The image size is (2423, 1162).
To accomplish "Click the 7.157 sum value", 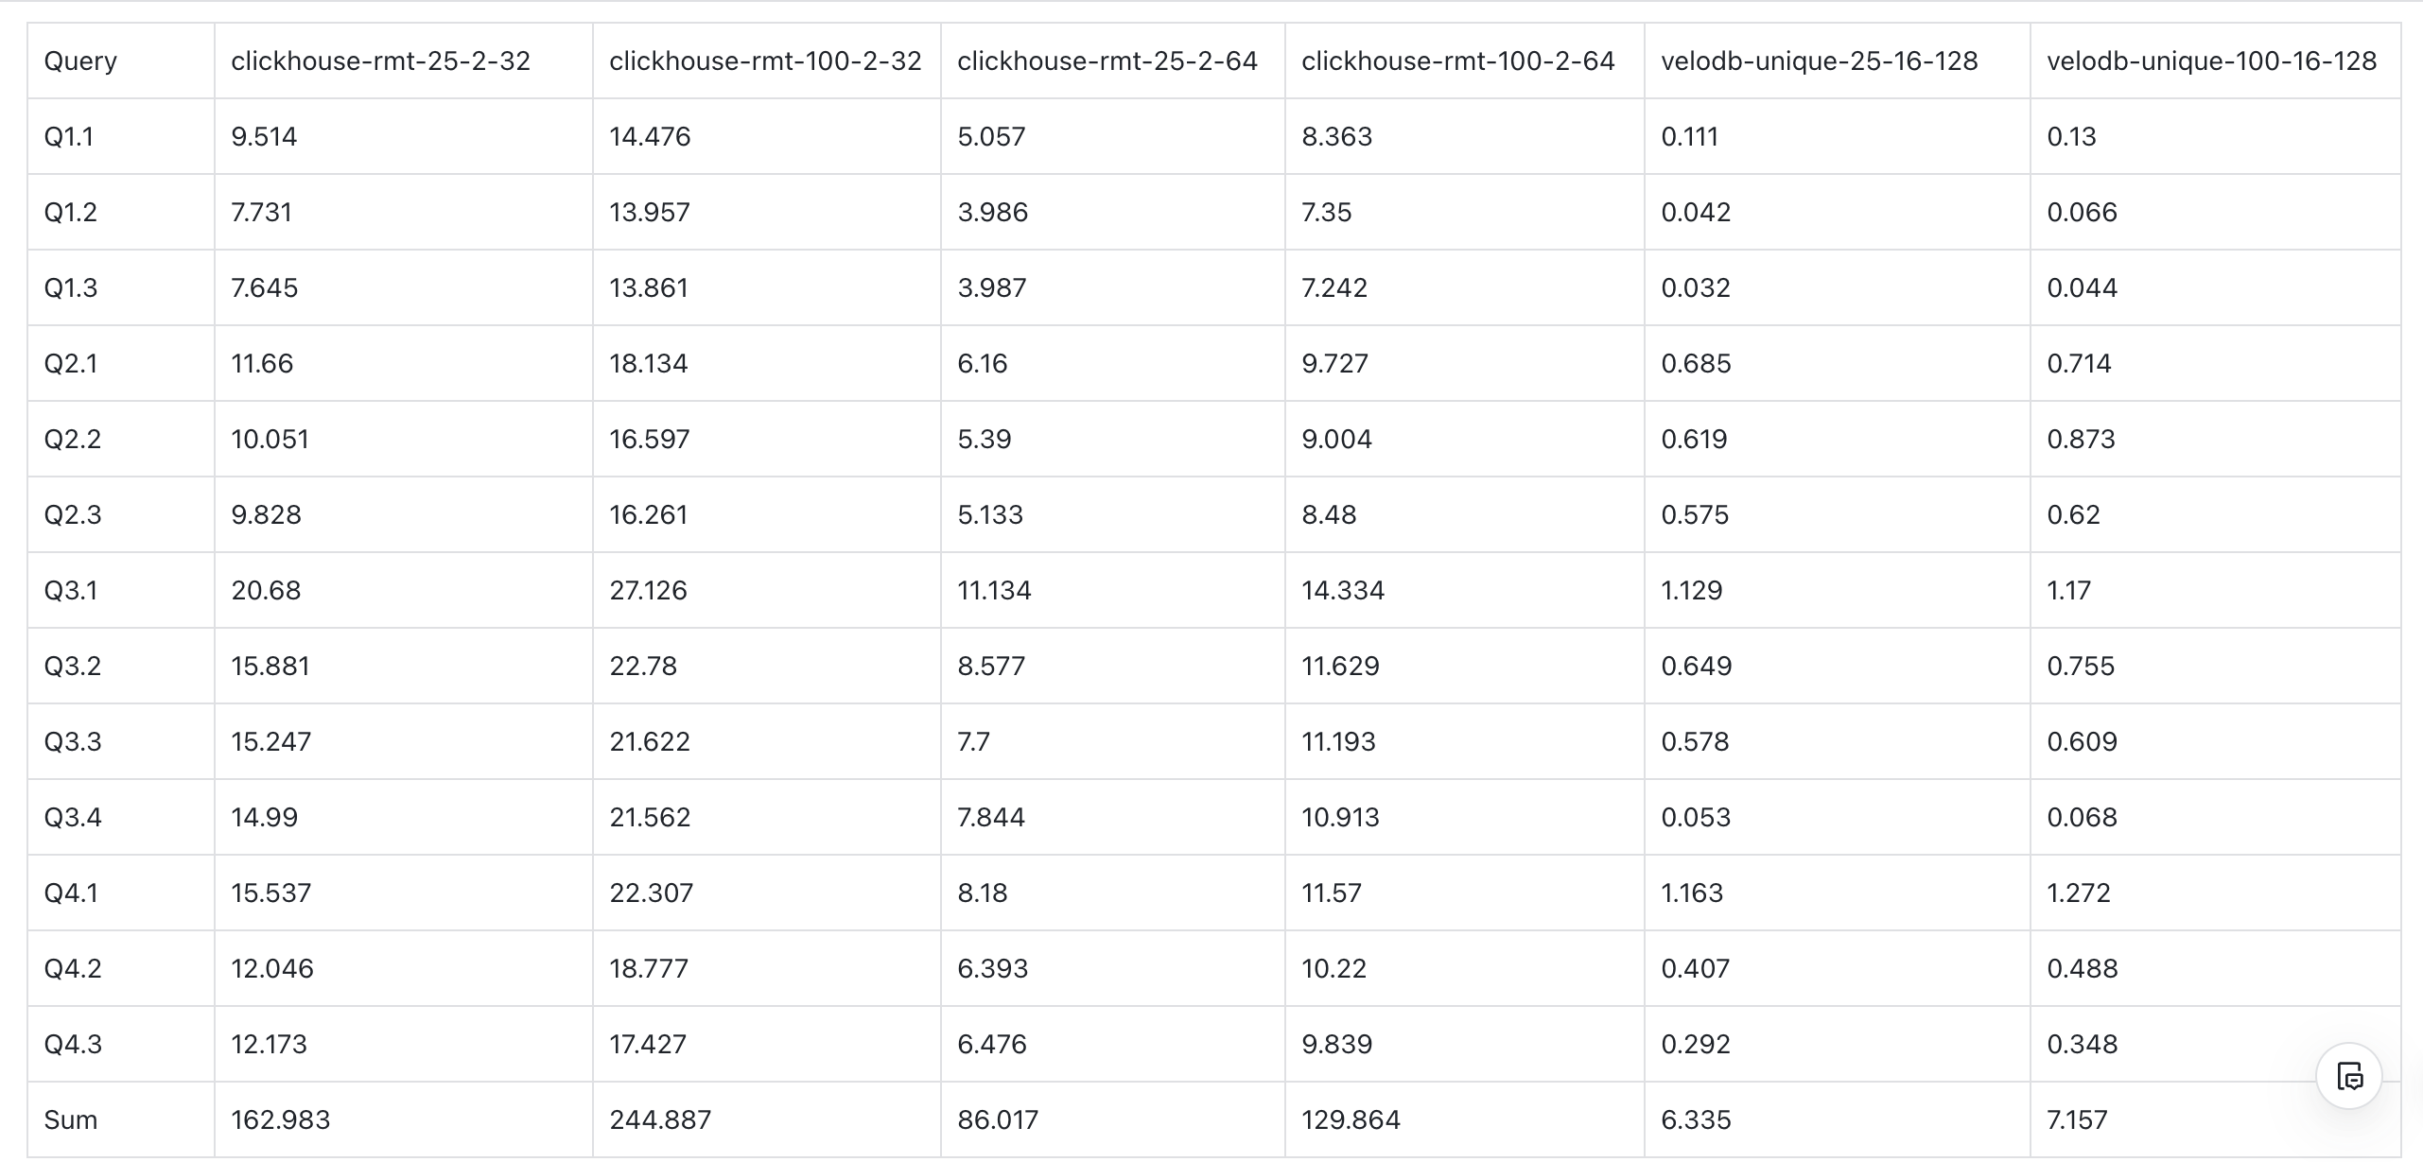I will click(2077, 1120).
